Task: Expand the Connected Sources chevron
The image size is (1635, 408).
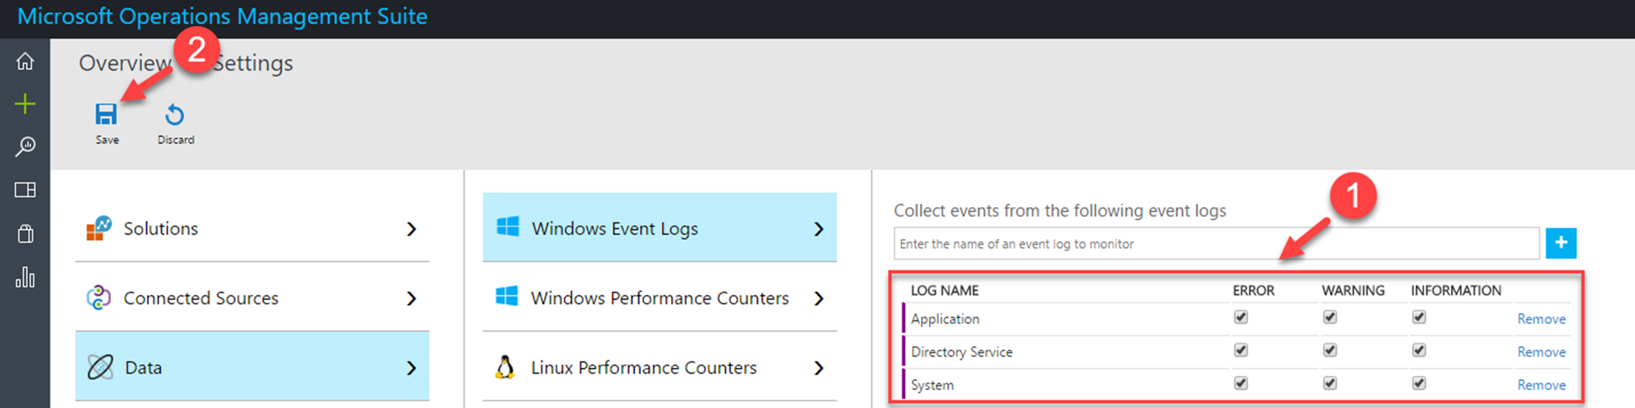Action: (411, 298)
